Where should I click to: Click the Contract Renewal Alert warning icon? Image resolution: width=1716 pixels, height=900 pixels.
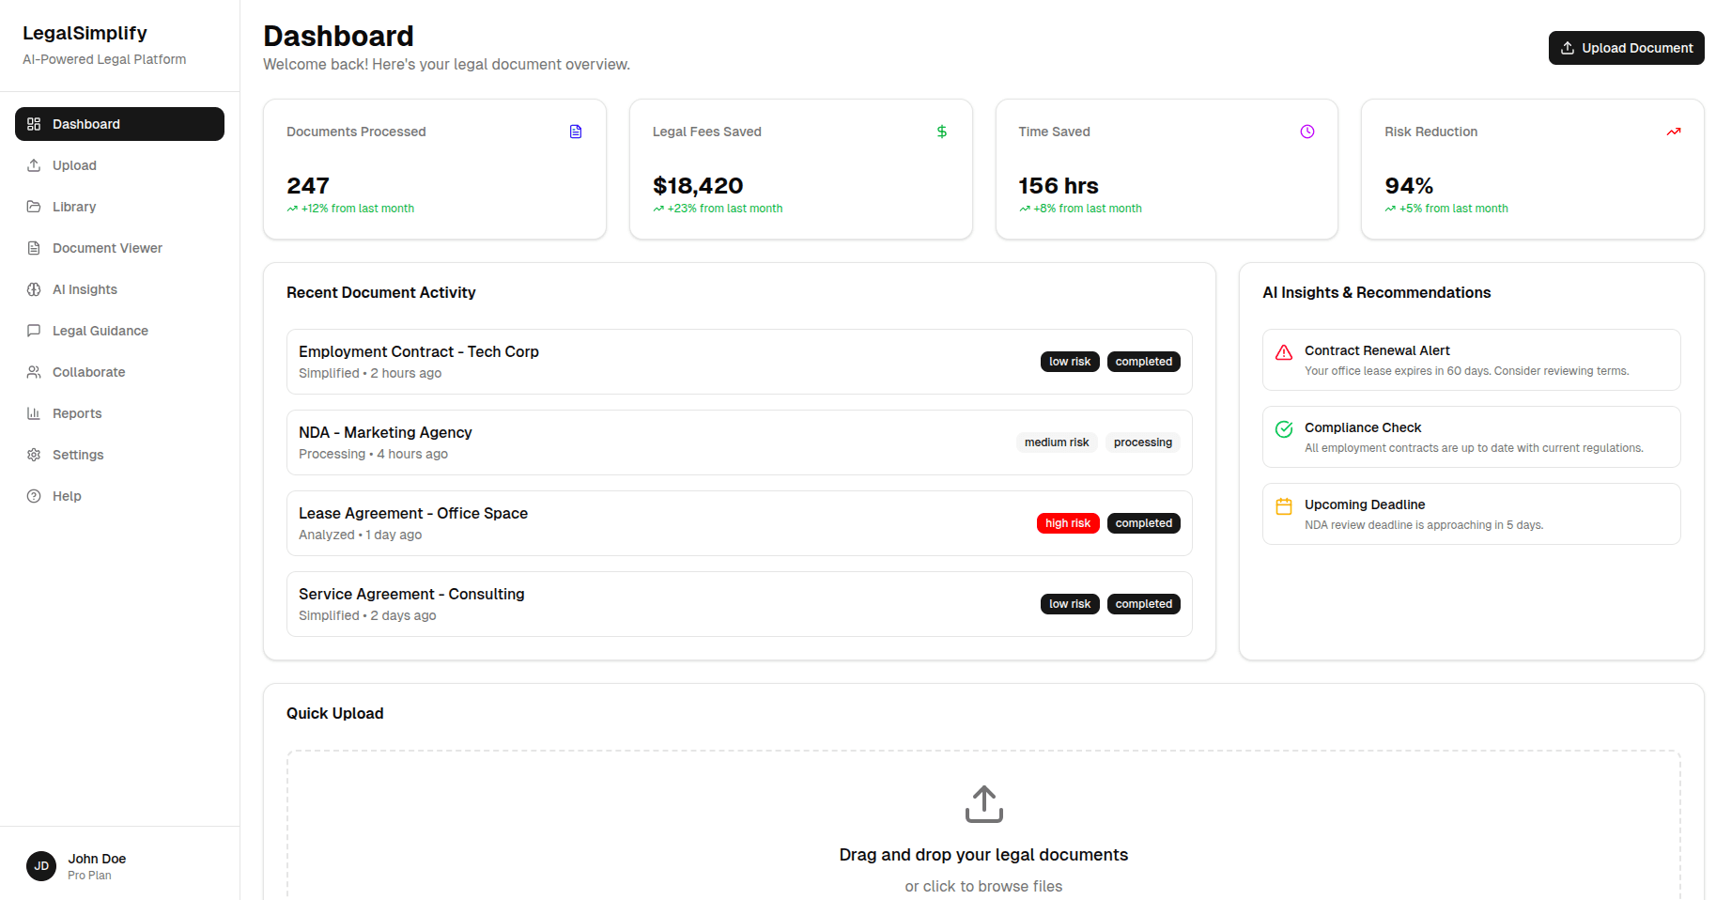point(1284,352)
